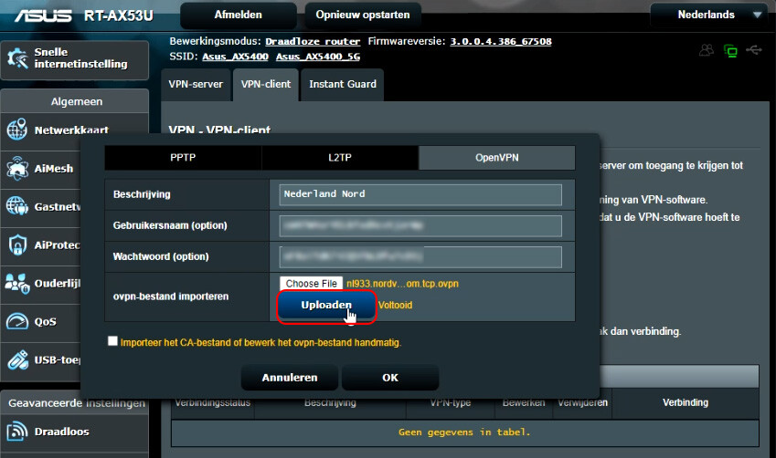Click the Wachtwoord input field
The width and height of the screenshot is (776, 458).
click(420, 257)
